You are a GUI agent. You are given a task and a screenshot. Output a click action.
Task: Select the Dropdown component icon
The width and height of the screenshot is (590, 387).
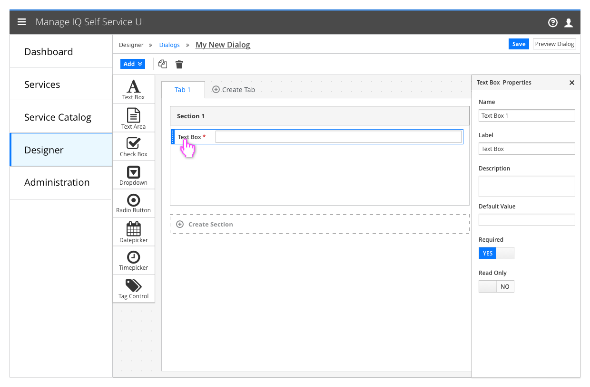(x=133, y=174)
